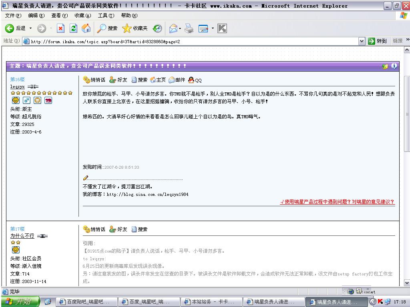Open the 文件(F) menu

pyautogui.click(x=13, y=16)
